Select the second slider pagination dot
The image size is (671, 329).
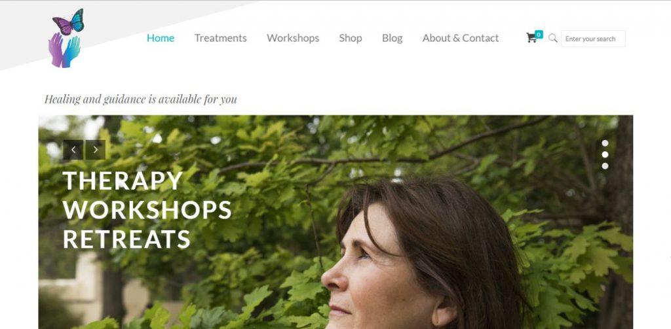point(605,154)
